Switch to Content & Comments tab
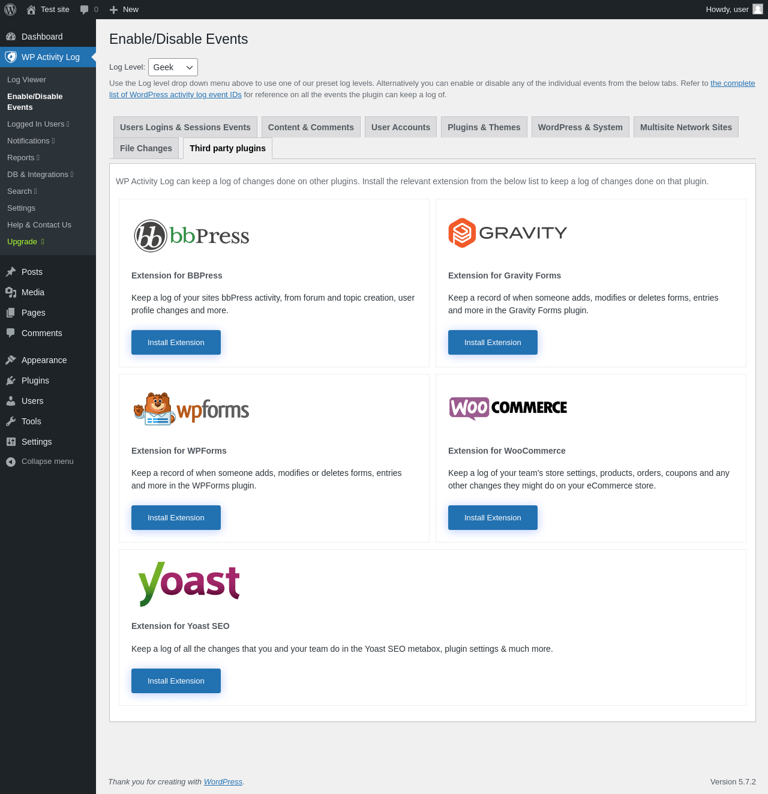This screenshot has height=794, width=768. tap(311, 127)
